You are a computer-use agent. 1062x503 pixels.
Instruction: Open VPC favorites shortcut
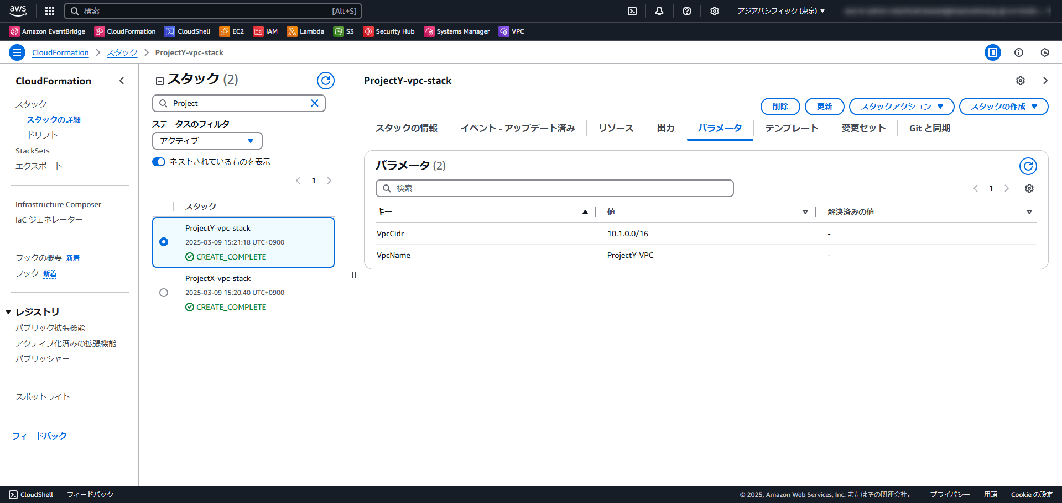click(x=512, y=31)
